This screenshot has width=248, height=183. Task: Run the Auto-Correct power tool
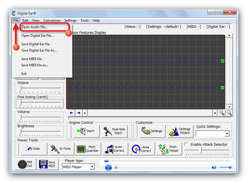click(x=115, y=149)
